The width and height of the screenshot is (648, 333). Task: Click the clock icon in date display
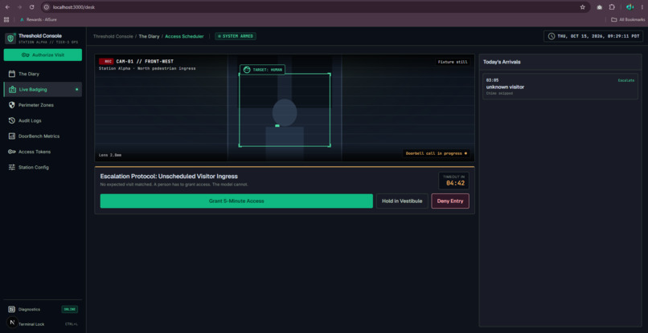552,36
